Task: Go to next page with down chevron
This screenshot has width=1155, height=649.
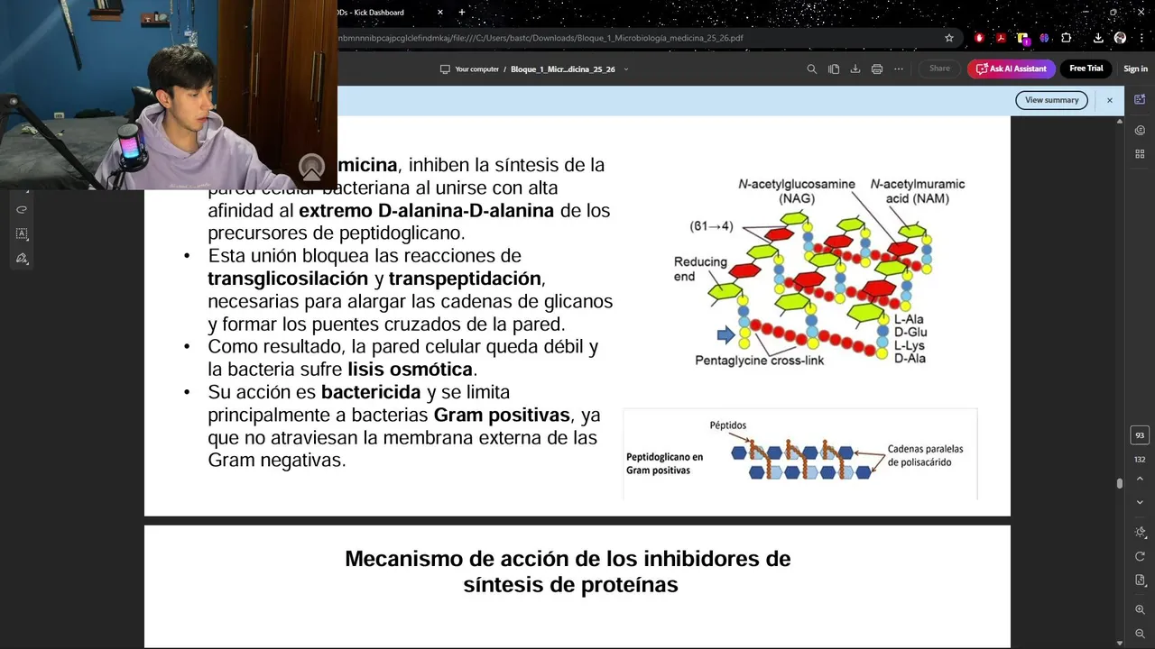Action: point(1140,502)
